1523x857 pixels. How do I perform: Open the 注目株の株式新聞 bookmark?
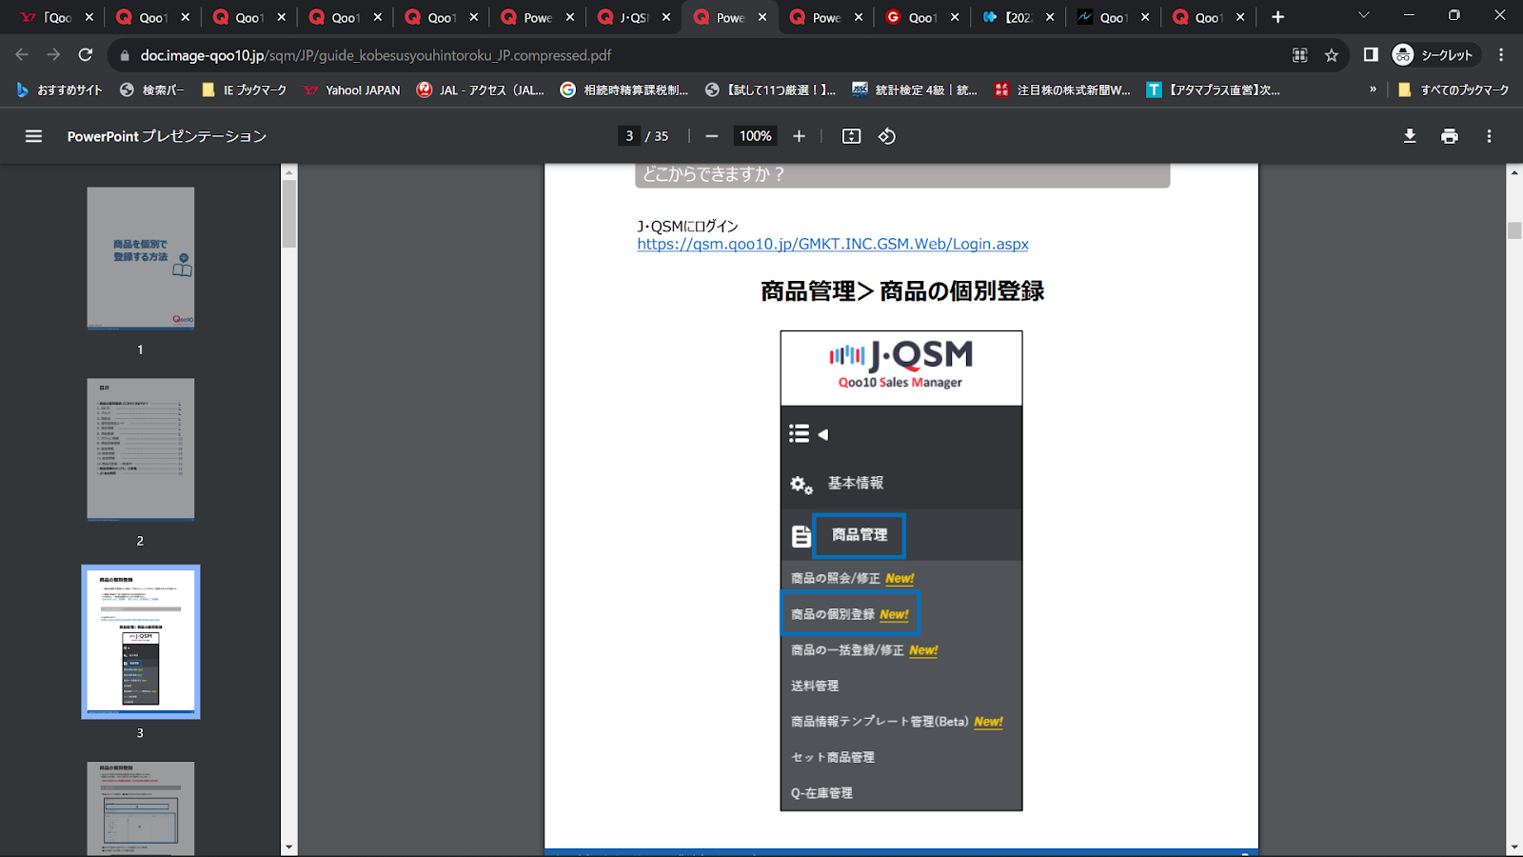click(x=1062, y=90)
